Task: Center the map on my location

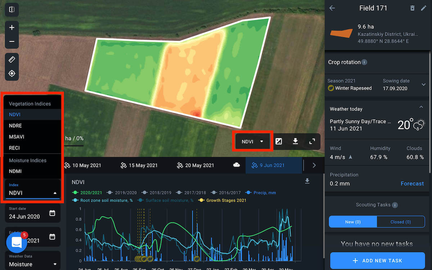Action: point(12,73)
